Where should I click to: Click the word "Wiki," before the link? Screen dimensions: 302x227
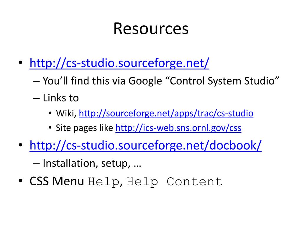click(x=66, y=113)
